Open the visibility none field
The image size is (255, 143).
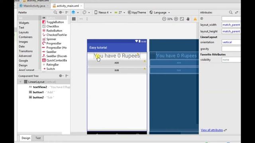click(231, 60)
